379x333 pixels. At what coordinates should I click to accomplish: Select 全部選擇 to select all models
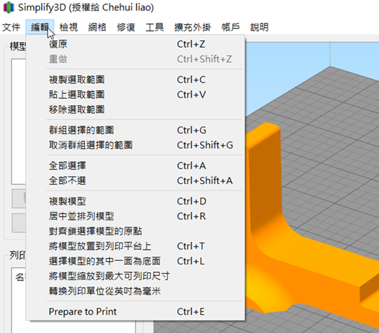[x=67, y=166]
